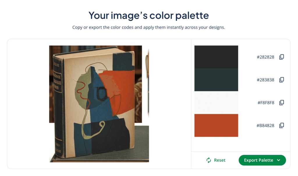The image size is (298, 176).
Task: Select the burnt orange #B84828 swatch
Action: point(216,125)
